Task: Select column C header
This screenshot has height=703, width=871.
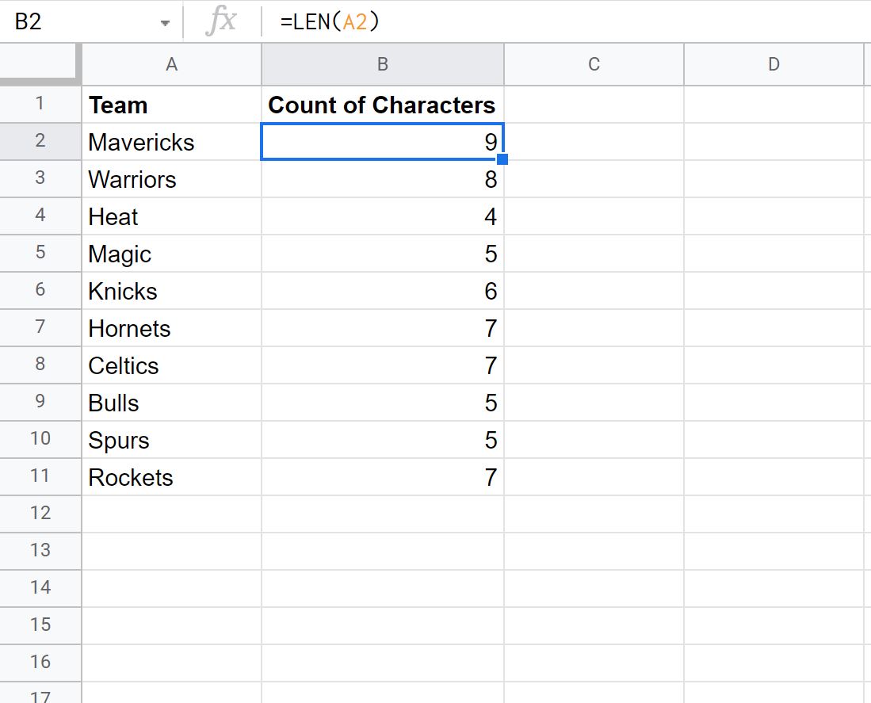Action: point(593,65)
